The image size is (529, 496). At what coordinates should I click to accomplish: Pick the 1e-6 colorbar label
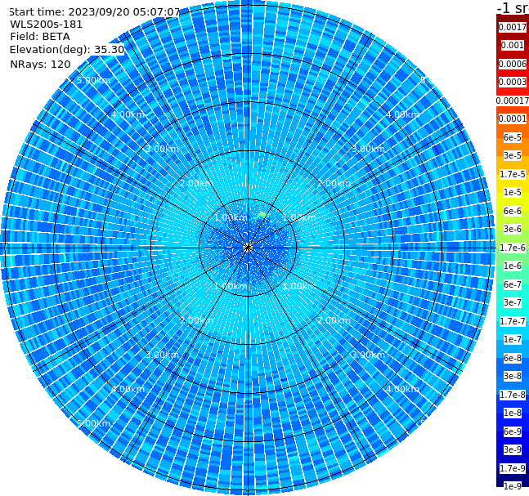pos(513,266)
